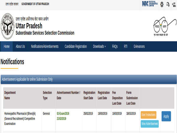Go to the Home tab
Screen dimensions: 177x133
pyautogui.click(x=6, y=46)
